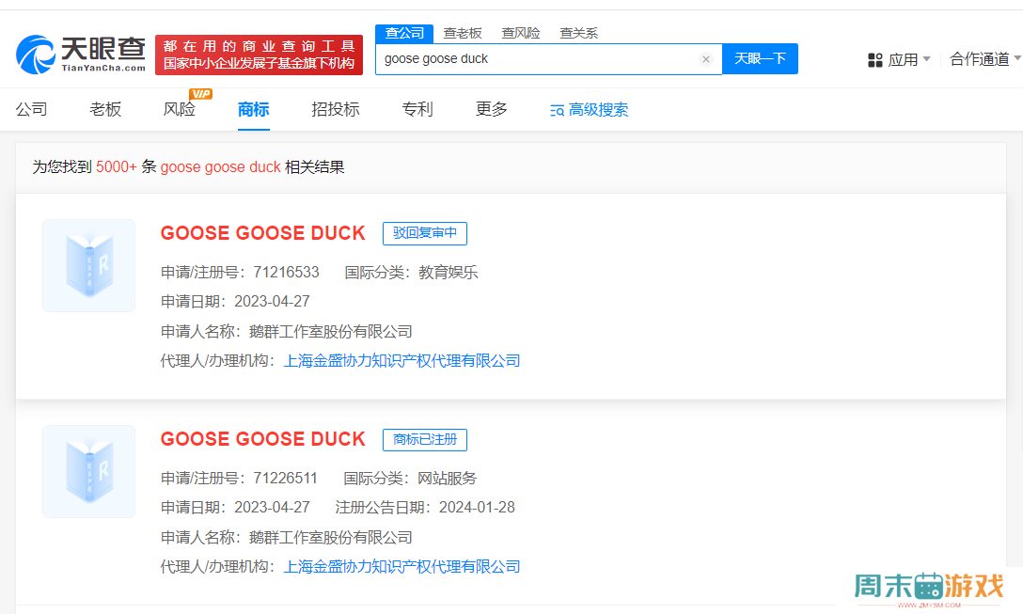Screen dimensions: 1023x614
Task: Click the first 上海金盛协力知识产权代理有限公司 link
Action: [401, 361]
